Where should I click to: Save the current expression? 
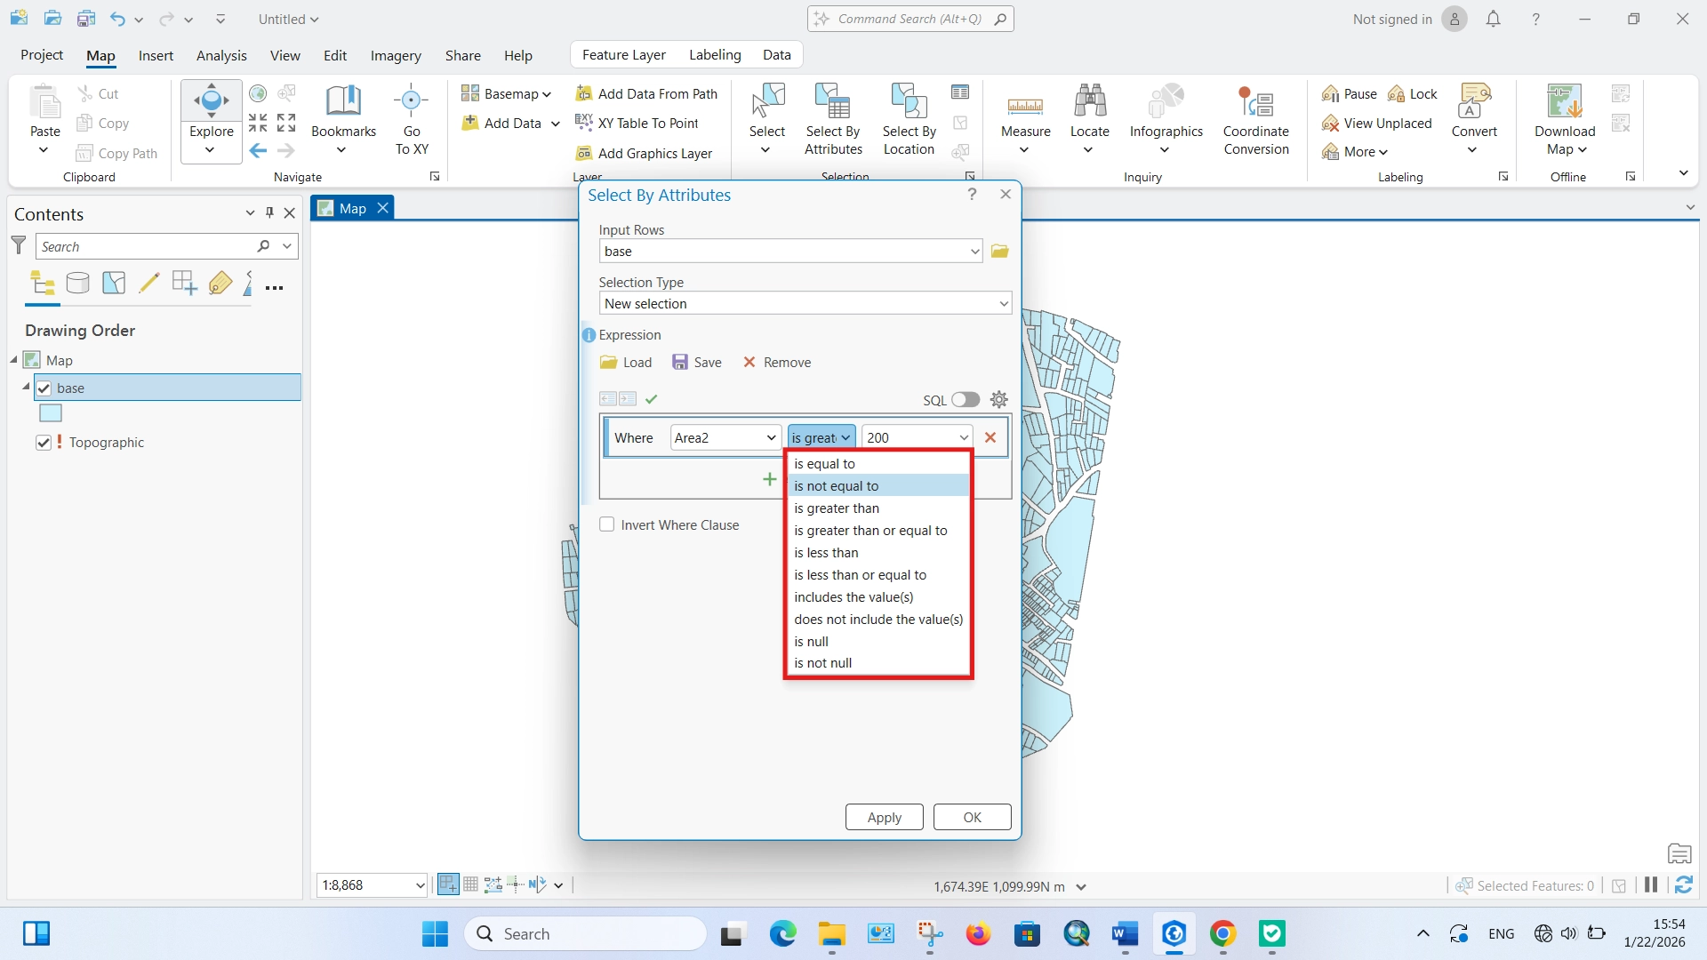(697, 363)
